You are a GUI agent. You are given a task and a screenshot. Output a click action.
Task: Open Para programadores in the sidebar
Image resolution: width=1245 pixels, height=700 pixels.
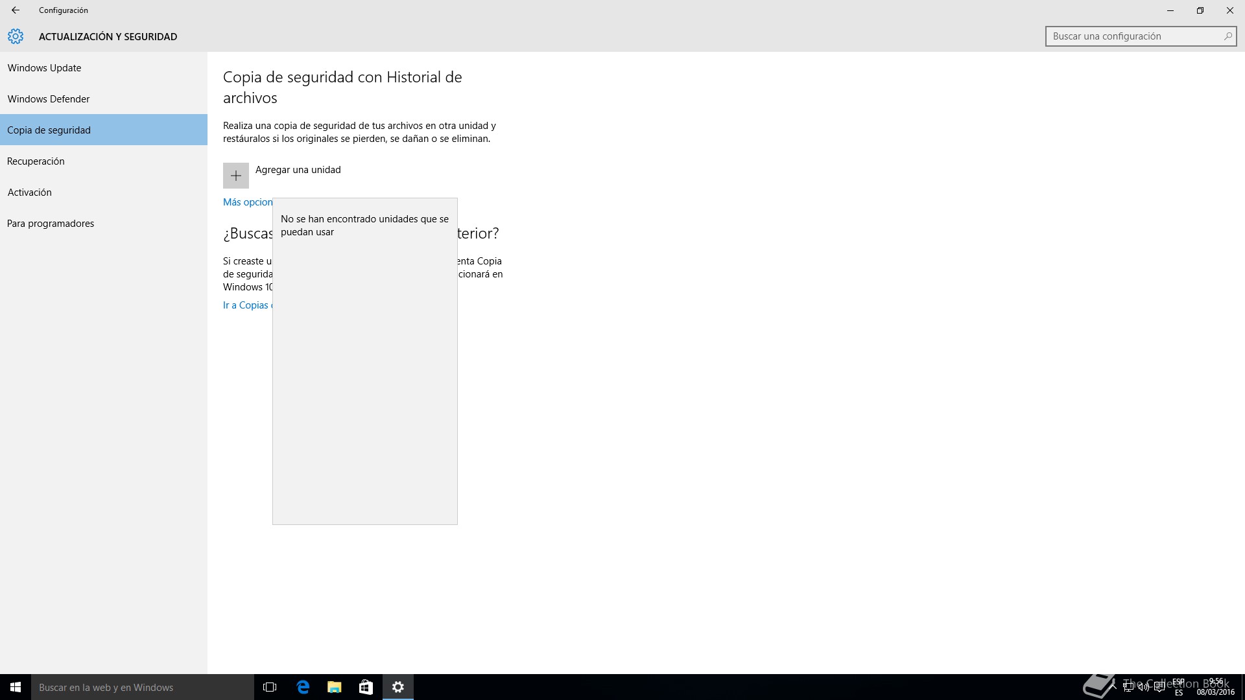(x=104, y=223)
